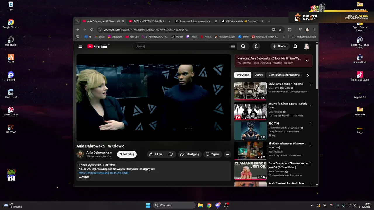Click the magnifying glass search button
Viewport: 374px width, 210px height.
pyautogui.click(x=243, y=46)
